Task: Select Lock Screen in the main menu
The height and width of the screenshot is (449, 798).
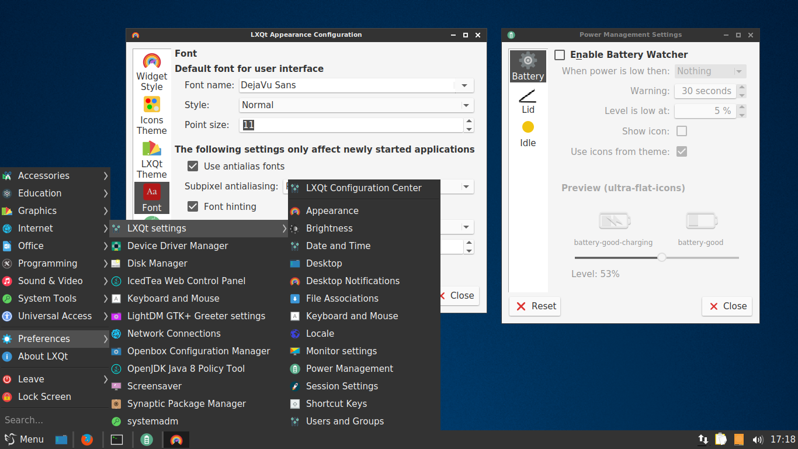Action: tap(55, 396)
